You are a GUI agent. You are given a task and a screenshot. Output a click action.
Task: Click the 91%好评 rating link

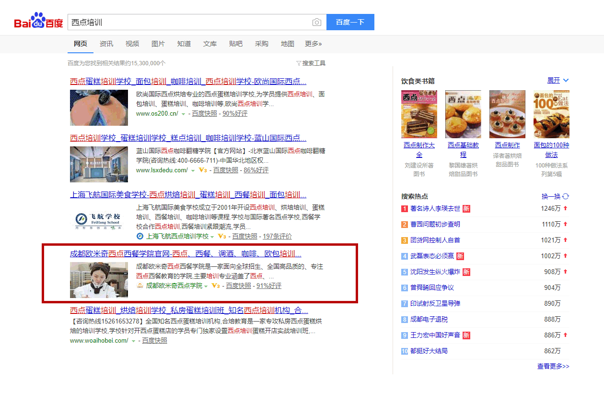coord(269,286)
